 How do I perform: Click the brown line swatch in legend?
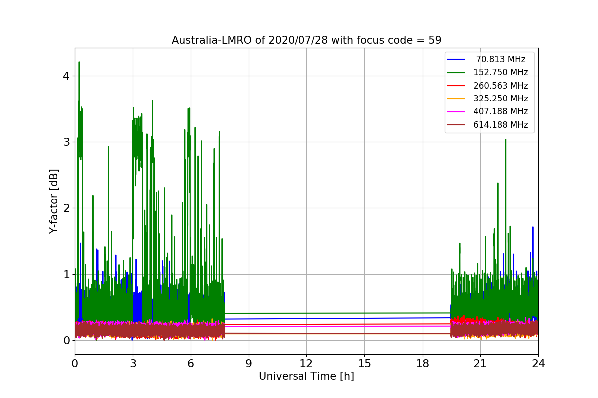[x=456, y=125]
